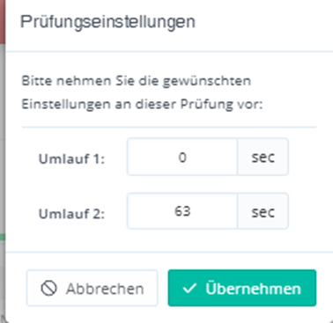Screen dimensions: 333x323
Task: Click the green strip behind the dialog's left edge
Action: [3, 238]
